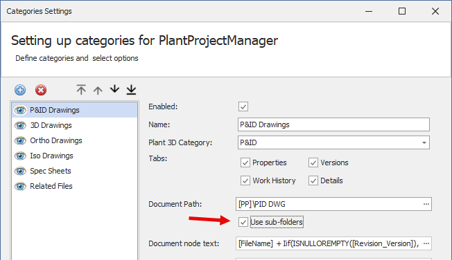Screen dimensions: 452x260
Task: Open the Plant 3D Category dropdown
Action: coord(424,142)
